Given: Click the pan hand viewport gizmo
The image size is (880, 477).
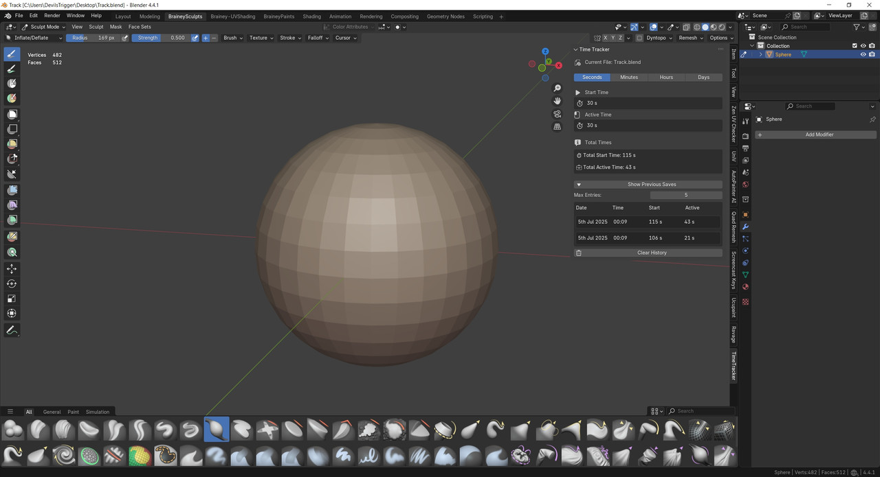Looking at the screenshot, I should (x=558, y=101).
